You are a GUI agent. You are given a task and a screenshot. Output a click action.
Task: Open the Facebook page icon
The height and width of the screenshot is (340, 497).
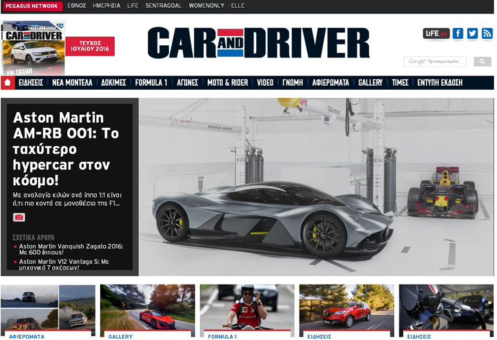click(458, 34)
